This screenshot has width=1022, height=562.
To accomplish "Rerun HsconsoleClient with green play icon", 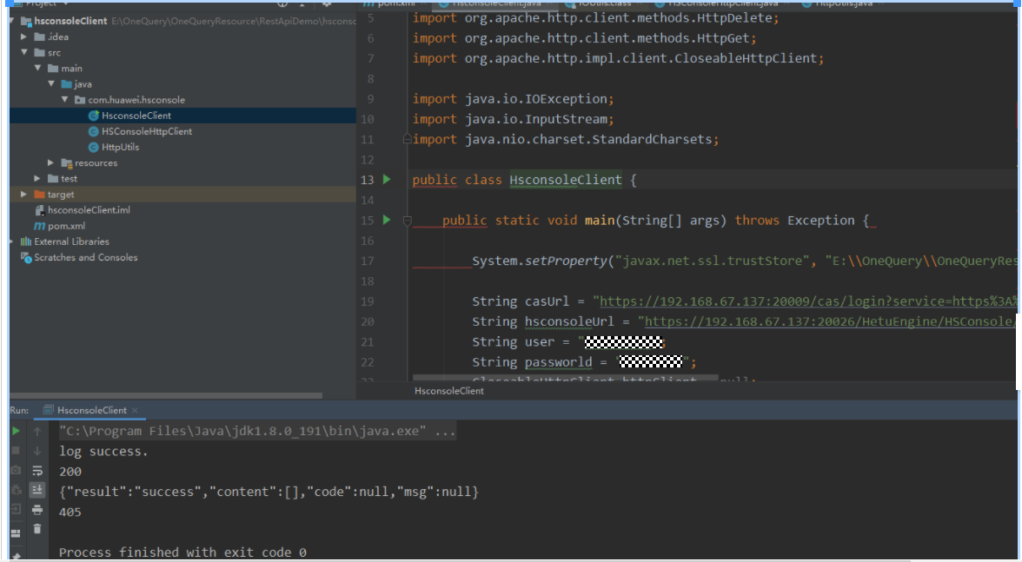I will 16,431.
